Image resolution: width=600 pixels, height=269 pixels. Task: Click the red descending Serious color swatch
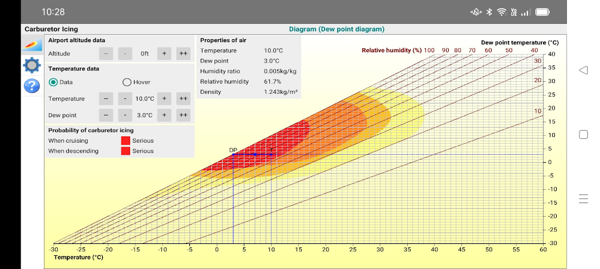125,151
